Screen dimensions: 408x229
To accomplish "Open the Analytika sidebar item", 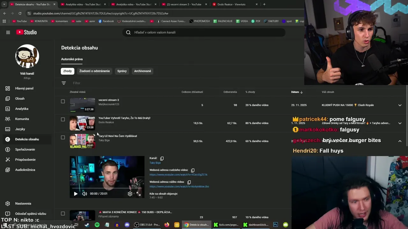I will point(22,109).
